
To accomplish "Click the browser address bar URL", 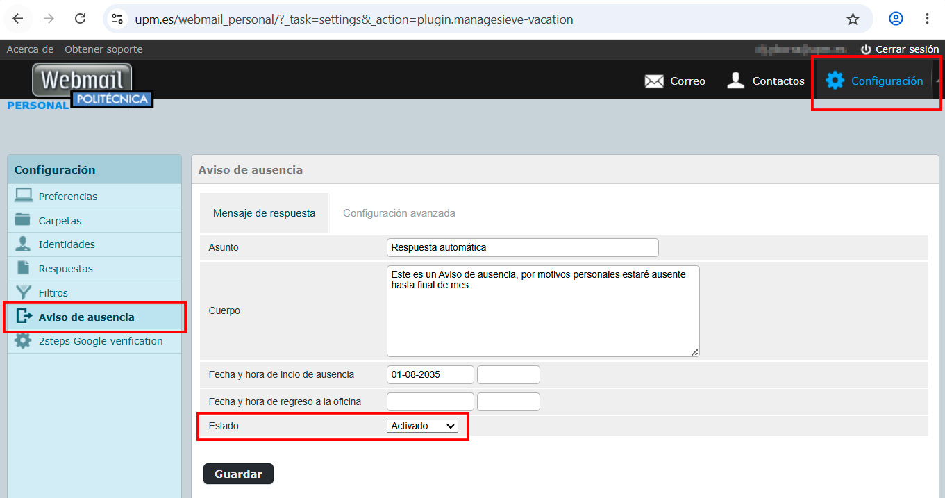I will [x=354, y=19].
